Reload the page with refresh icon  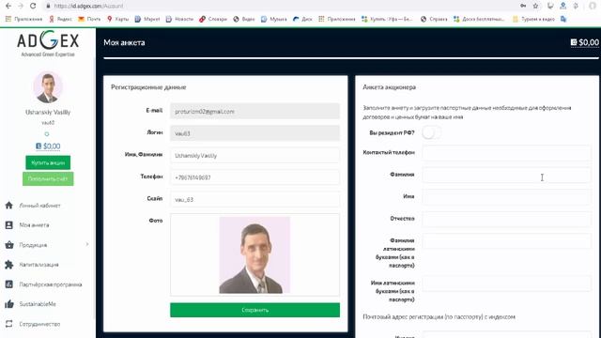click(x=33, y=6)
